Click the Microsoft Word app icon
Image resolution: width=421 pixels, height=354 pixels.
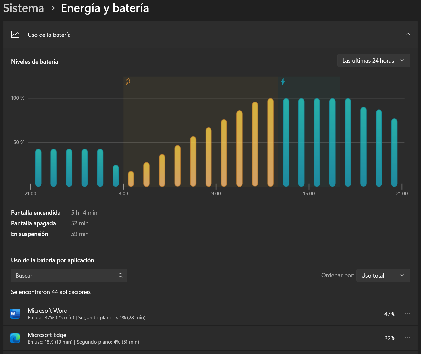[15, 313]
